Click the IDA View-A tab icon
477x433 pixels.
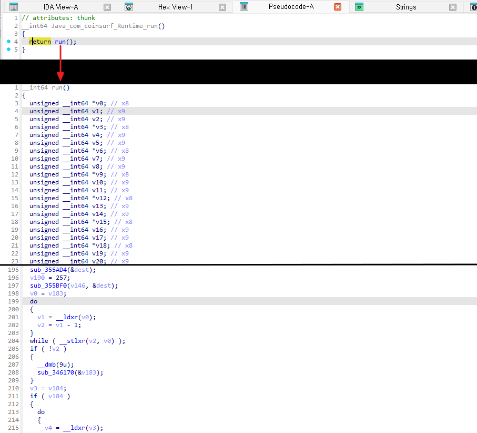[14, 7]
